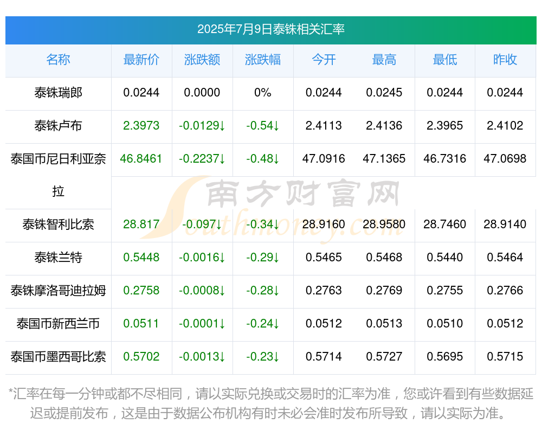Image resolution: width=542 pixels, height=430 pixels.
Task: Click opening value 28.9160
Action: tap(324, 224)
